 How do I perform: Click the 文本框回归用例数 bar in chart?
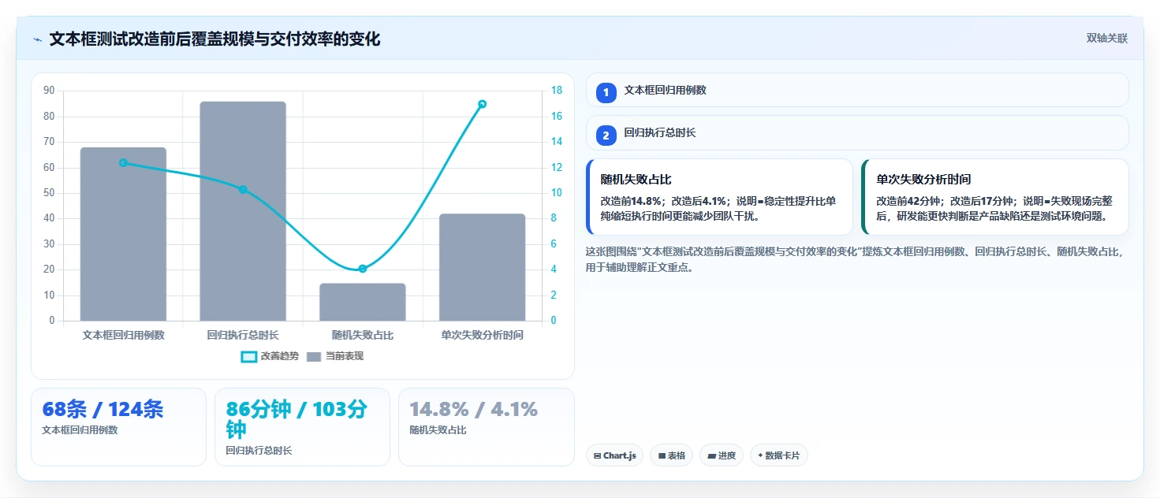[x=123, y=234]
